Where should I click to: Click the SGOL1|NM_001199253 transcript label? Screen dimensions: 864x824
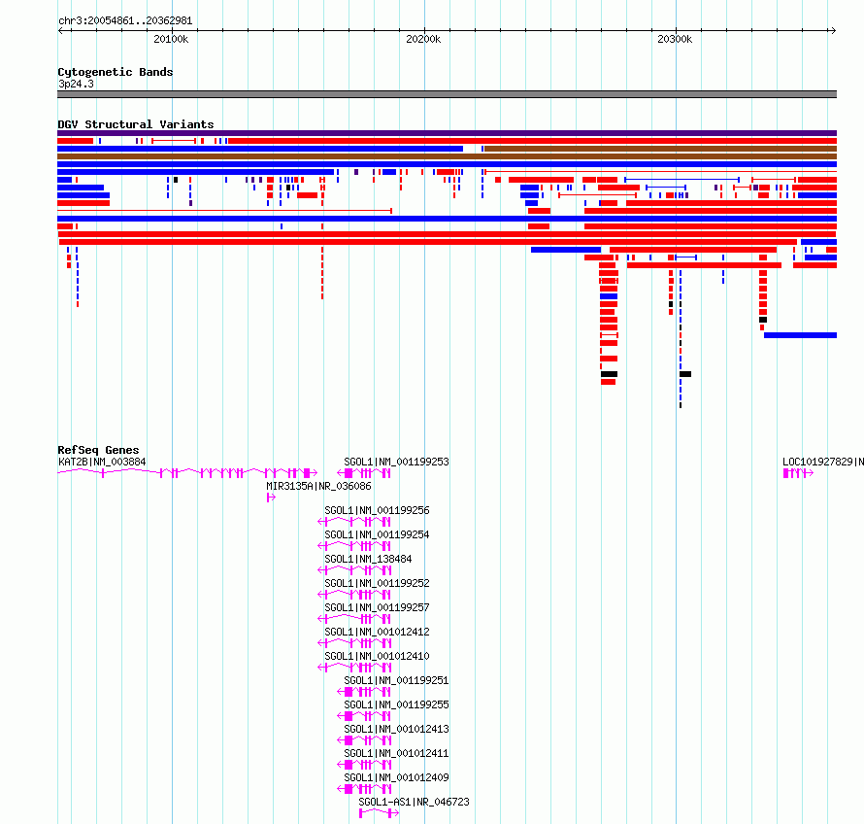[396, 462]
